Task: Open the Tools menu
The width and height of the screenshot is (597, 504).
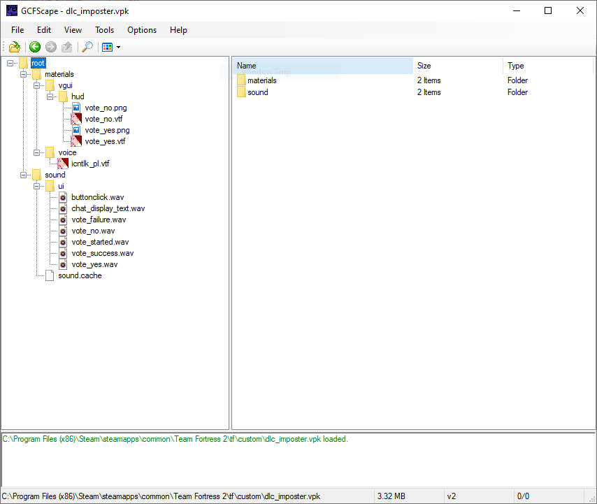Action: coord(104,30)
